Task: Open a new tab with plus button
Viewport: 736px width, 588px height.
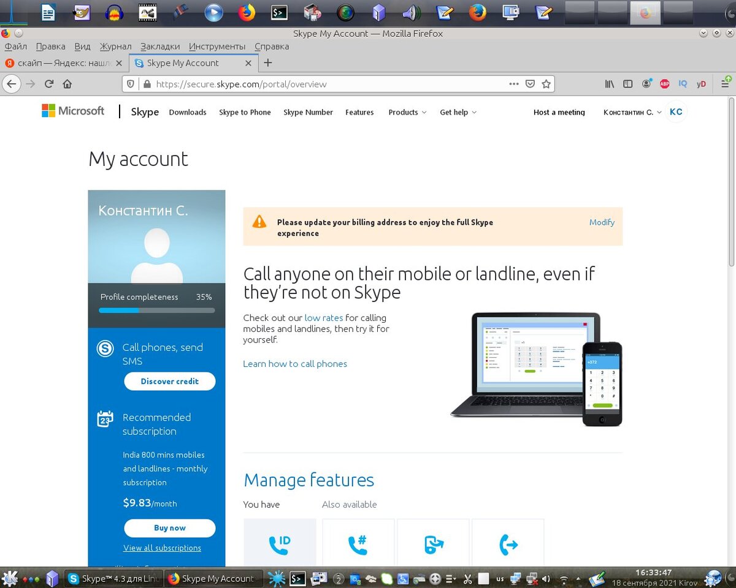Action: (267, 62)
